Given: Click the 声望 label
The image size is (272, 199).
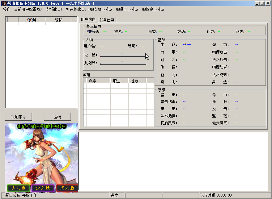Looking at the screenshot, I should point(152,31).
